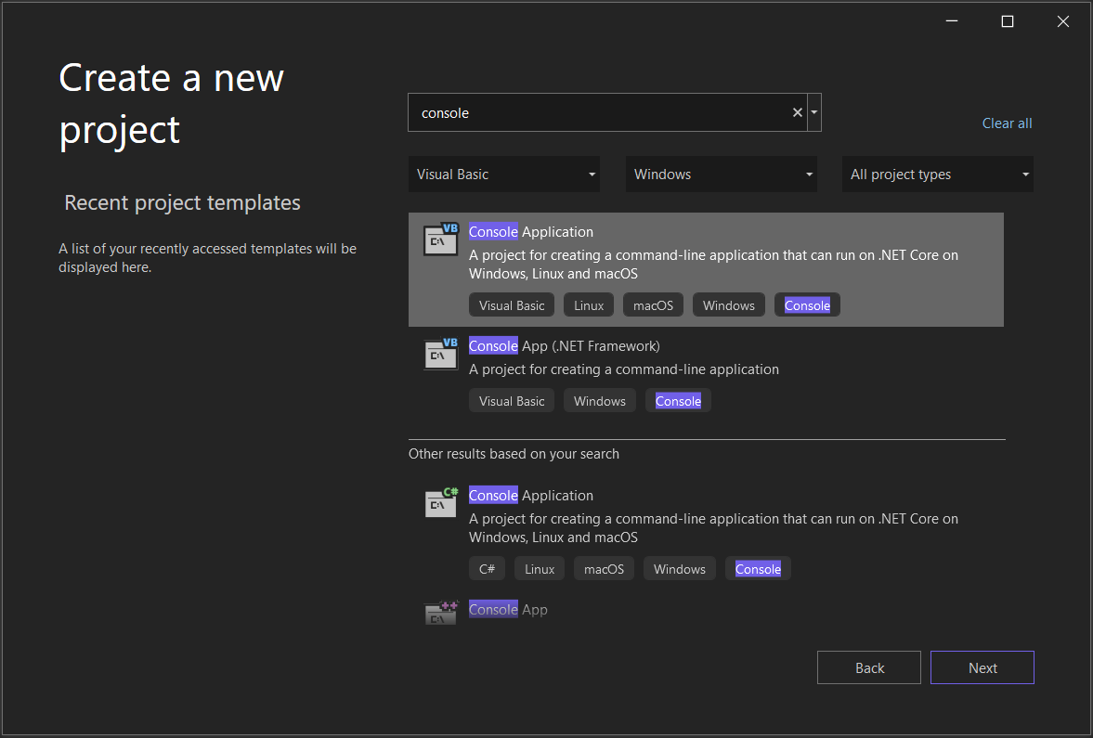Screen dimensions: 1093x738
Task: Click the Console tag under Console App (.NET Framework)
Action: (x=678, y=400)
